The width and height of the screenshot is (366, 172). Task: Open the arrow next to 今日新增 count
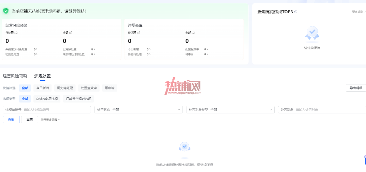(x=150, y=49)
